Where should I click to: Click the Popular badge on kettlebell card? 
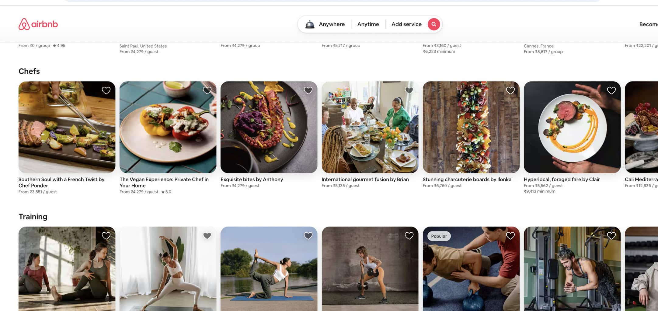point(439,236)
